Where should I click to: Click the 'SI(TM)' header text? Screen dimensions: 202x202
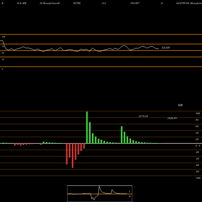[x=77, y=3]
